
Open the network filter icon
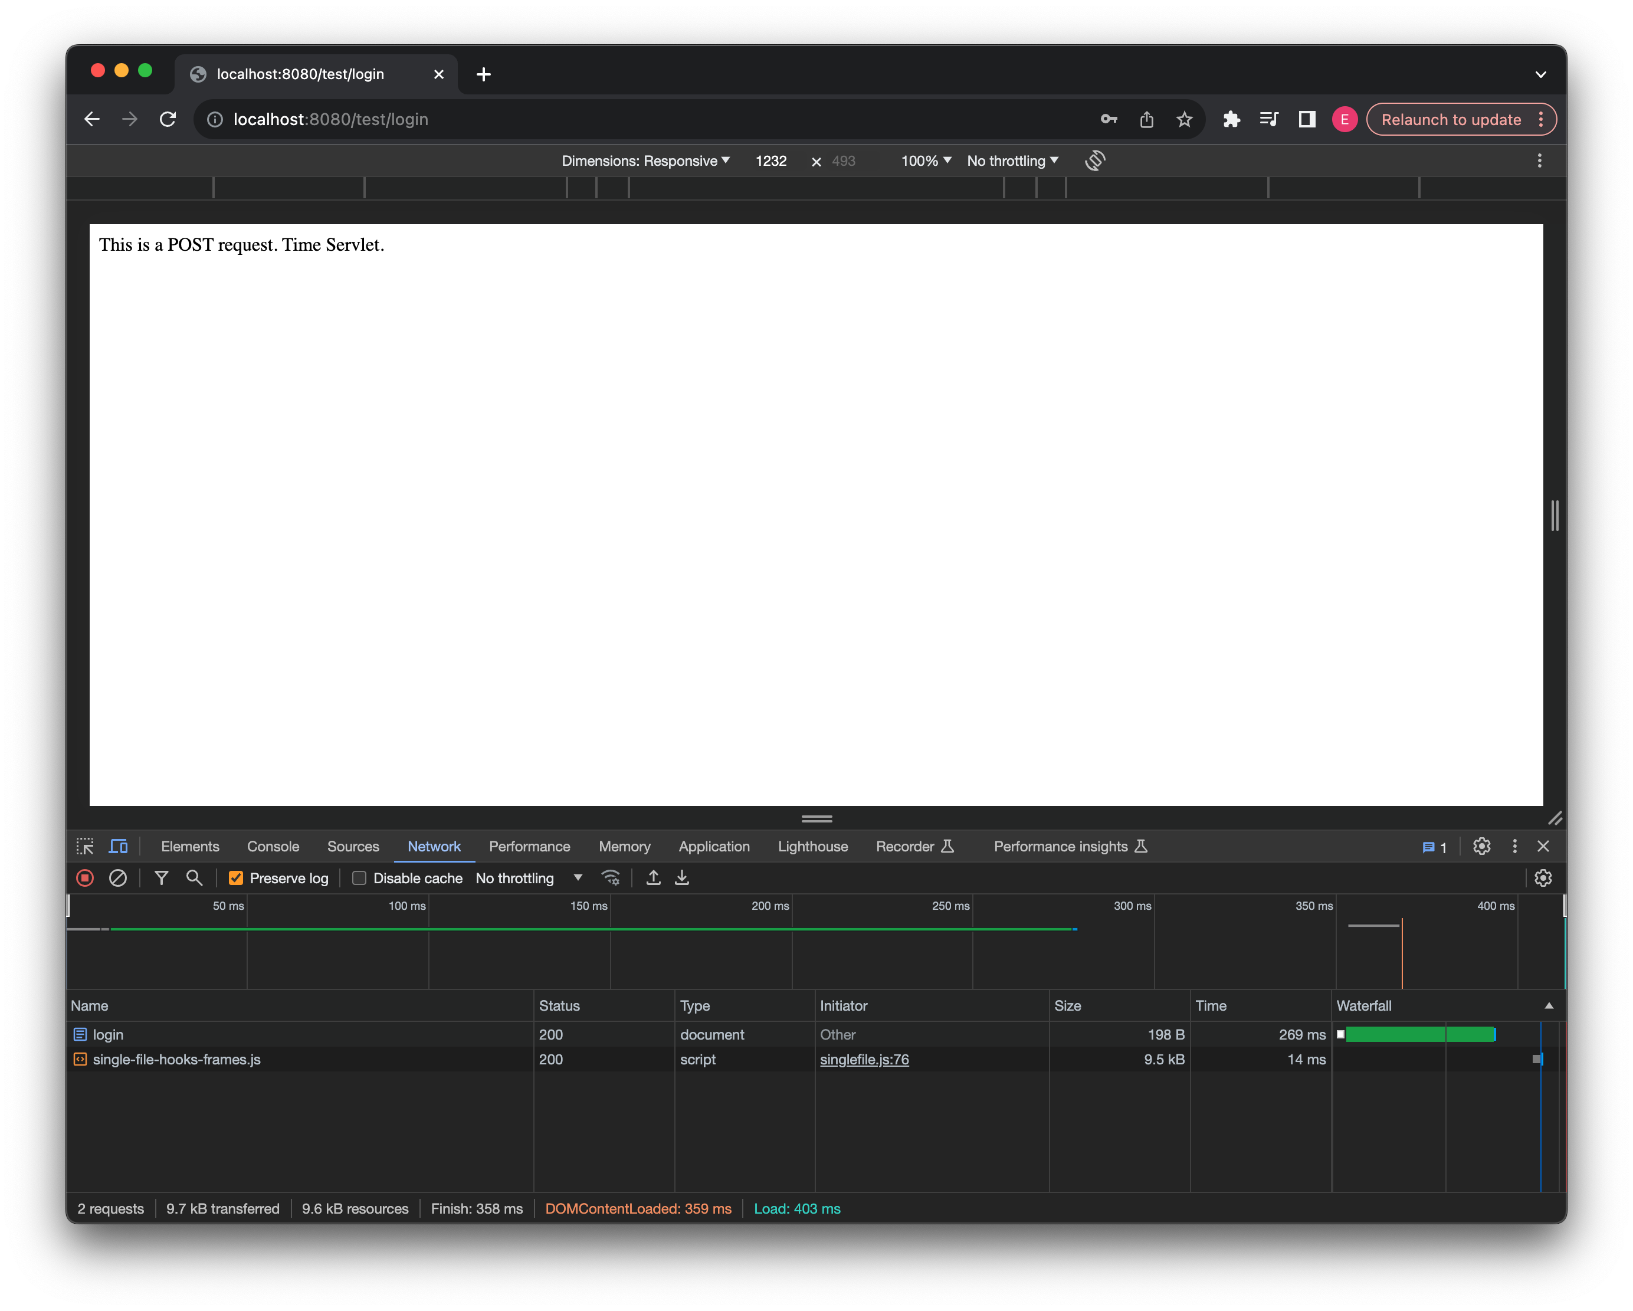tap(161, 878)
